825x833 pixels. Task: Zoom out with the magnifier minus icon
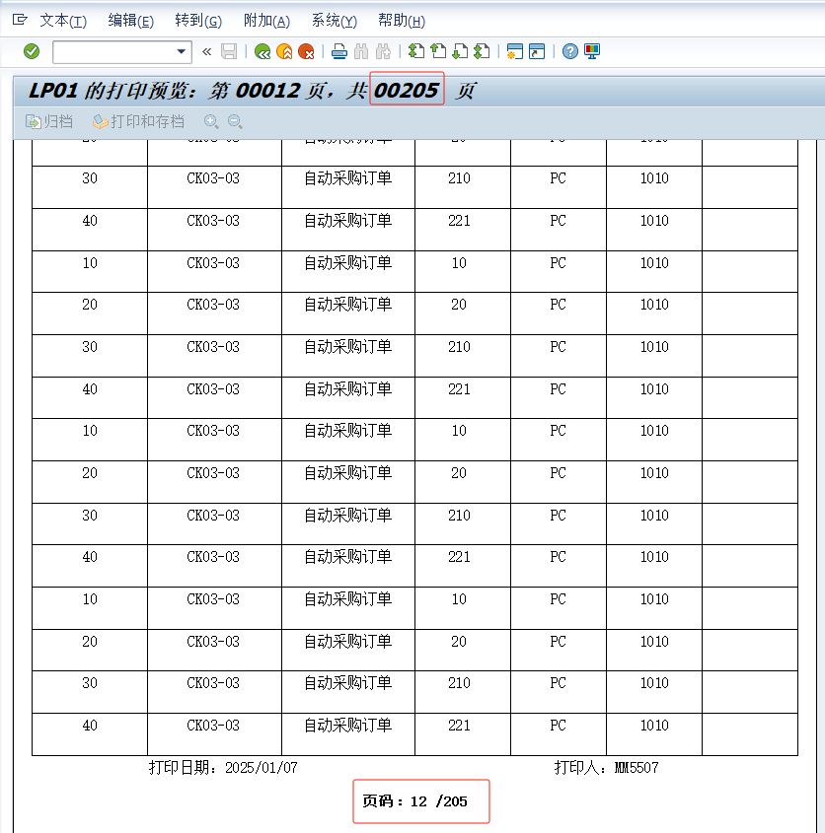point(235,121)
